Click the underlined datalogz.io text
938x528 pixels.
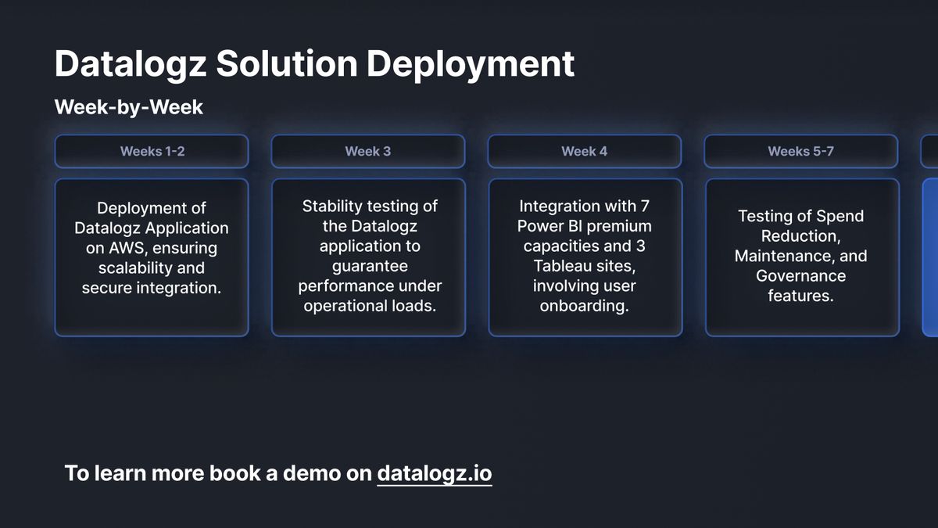435,473
